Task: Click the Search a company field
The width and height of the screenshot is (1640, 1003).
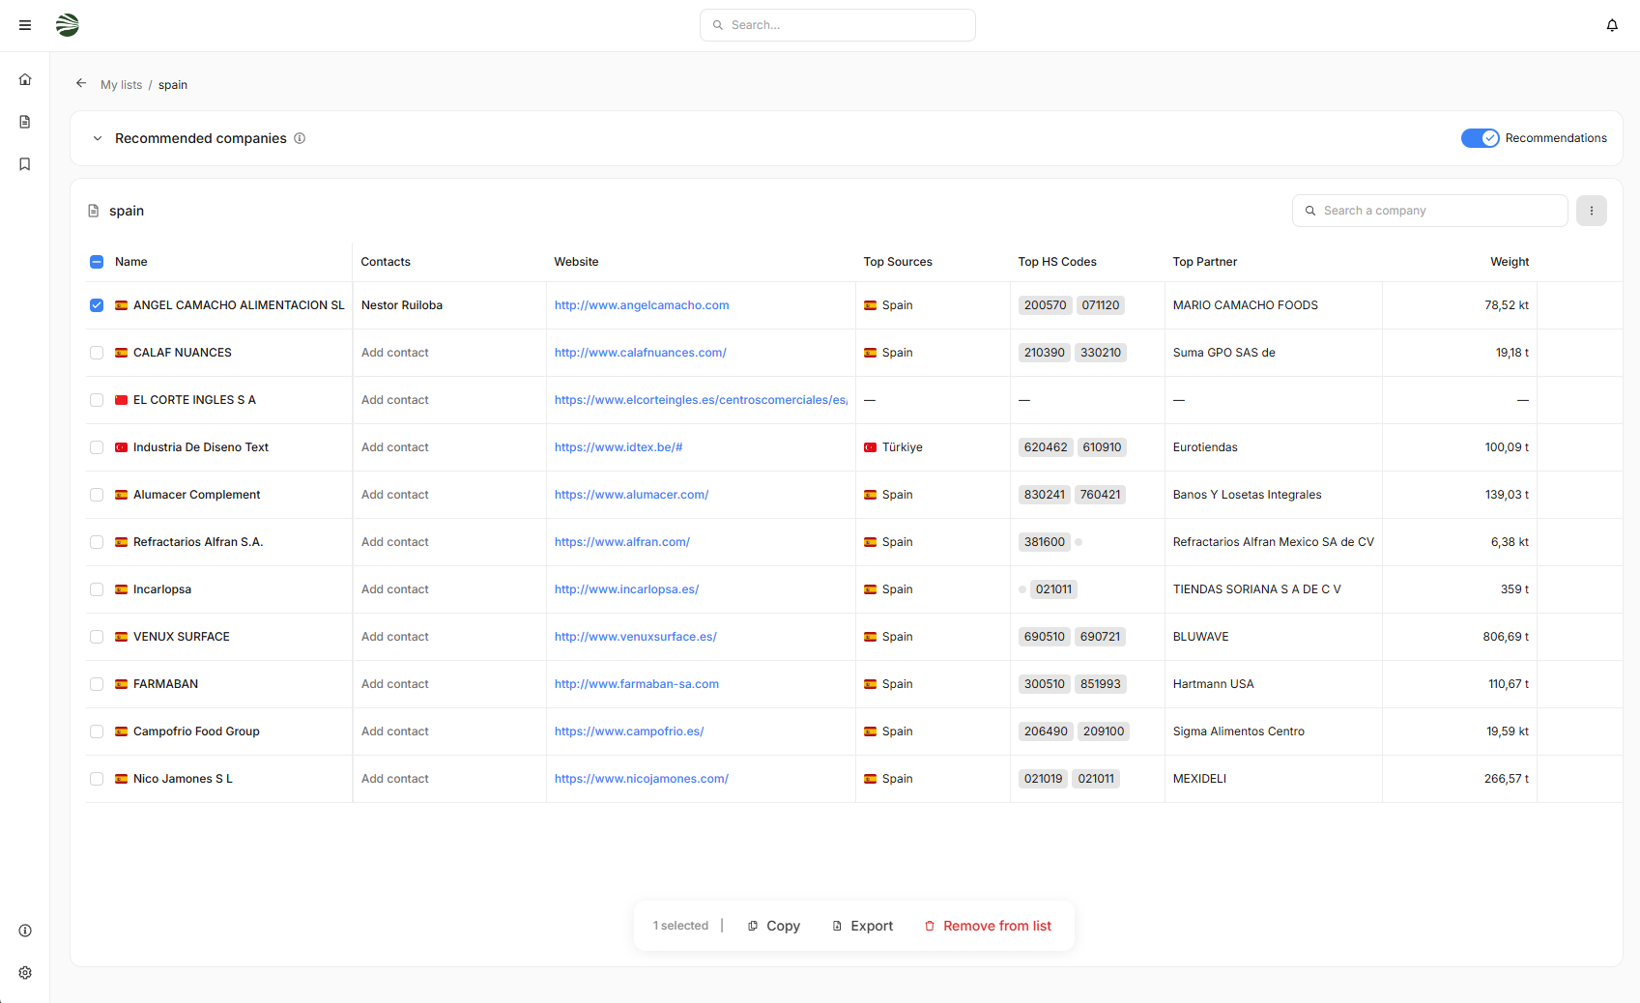Action: [1430, 211]
